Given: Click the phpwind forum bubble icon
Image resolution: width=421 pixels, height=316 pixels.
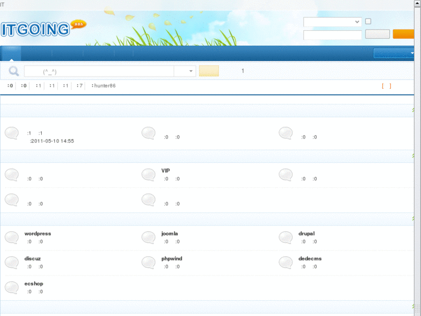Looking at the screenshot, I should 148,262.
